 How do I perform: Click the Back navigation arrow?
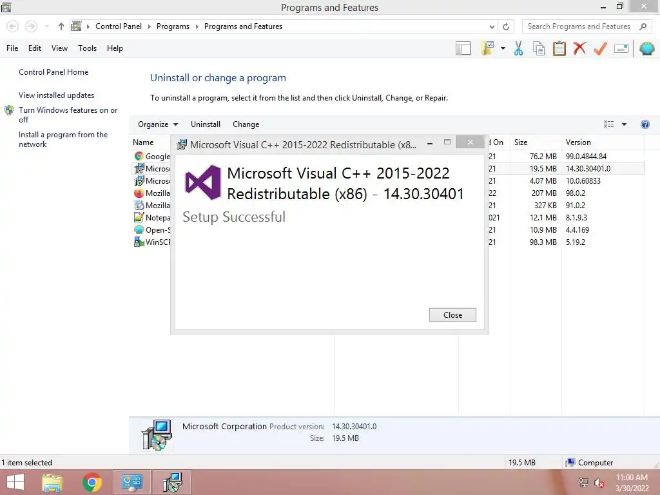coord(13,26)
